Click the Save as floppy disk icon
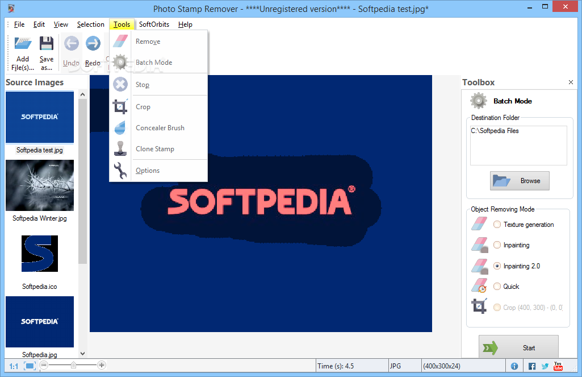Viewport: 582px width, 377px height. [47, 43]
